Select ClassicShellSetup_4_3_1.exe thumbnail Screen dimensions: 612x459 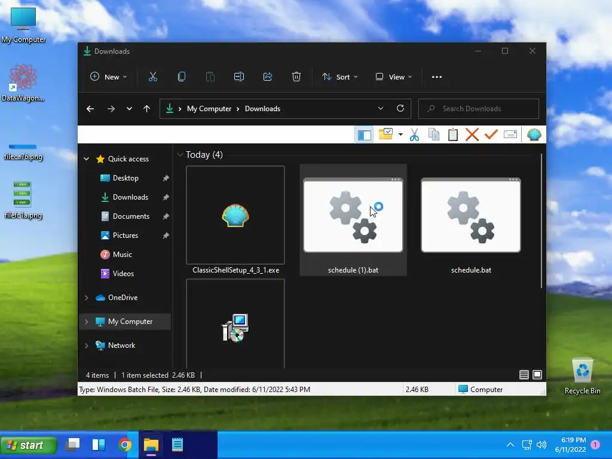pyautogui.click(x=235, y=215)
